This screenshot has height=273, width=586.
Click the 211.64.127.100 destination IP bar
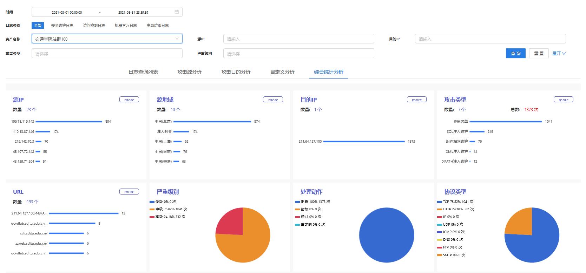point(364,142)
